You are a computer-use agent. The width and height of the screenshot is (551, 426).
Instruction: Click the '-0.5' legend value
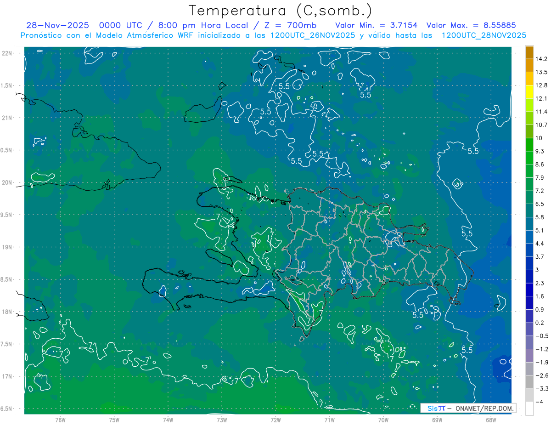tap(542, 336)
